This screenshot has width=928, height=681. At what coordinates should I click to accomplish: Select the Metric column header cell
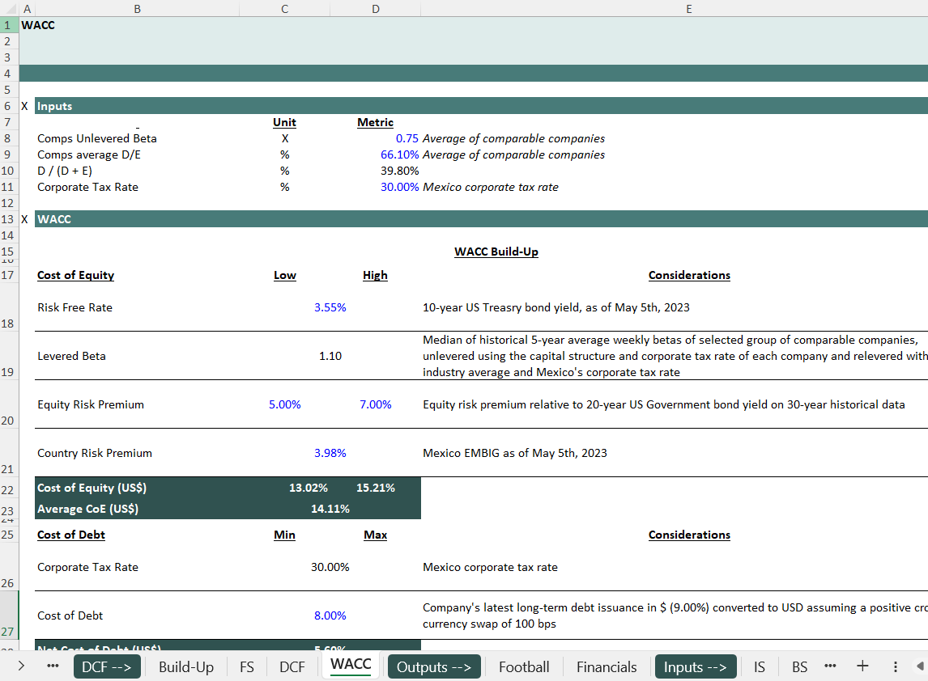click(375, 122)
